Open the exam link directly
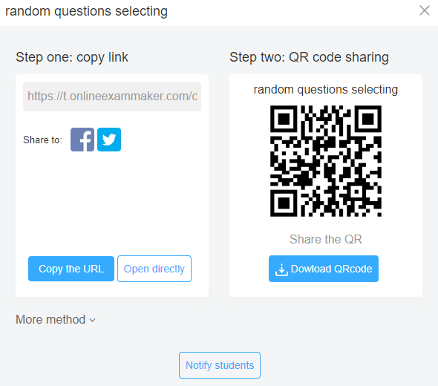Screen dimensions: 438x386 154,269
